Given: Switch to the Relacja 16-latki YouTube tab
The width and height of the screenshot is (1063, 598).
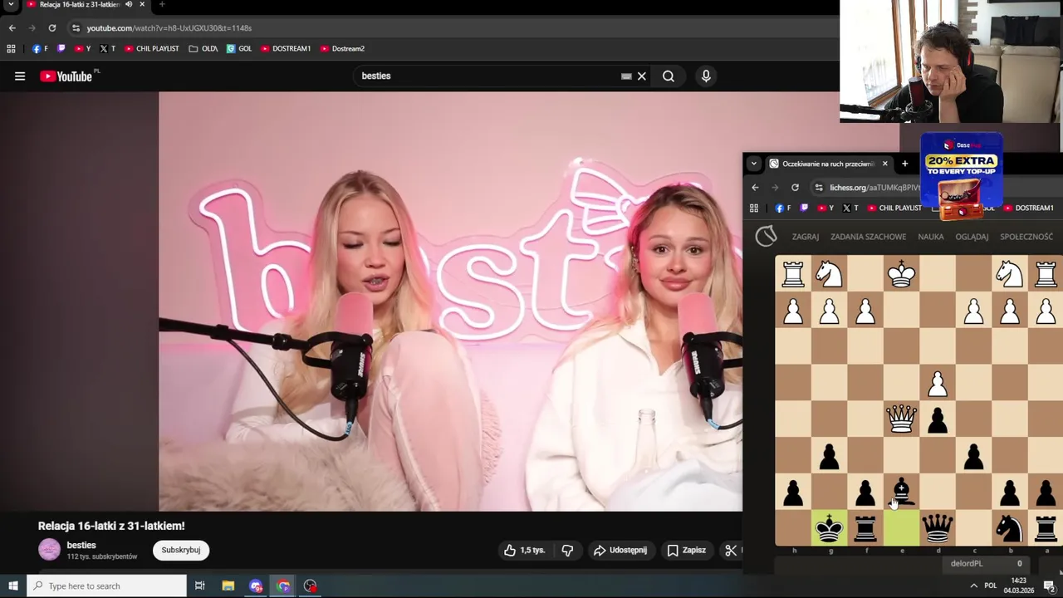Looking at the screenshot, I should point(79,4).
